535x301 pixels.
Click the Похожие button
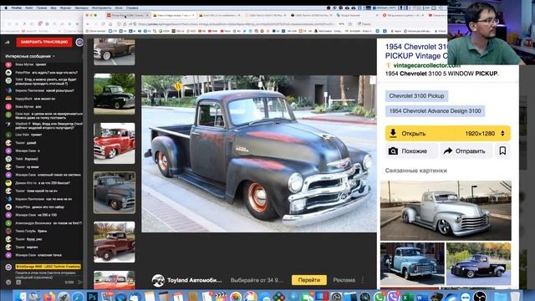pyautogui.click(x=411, y=150)
